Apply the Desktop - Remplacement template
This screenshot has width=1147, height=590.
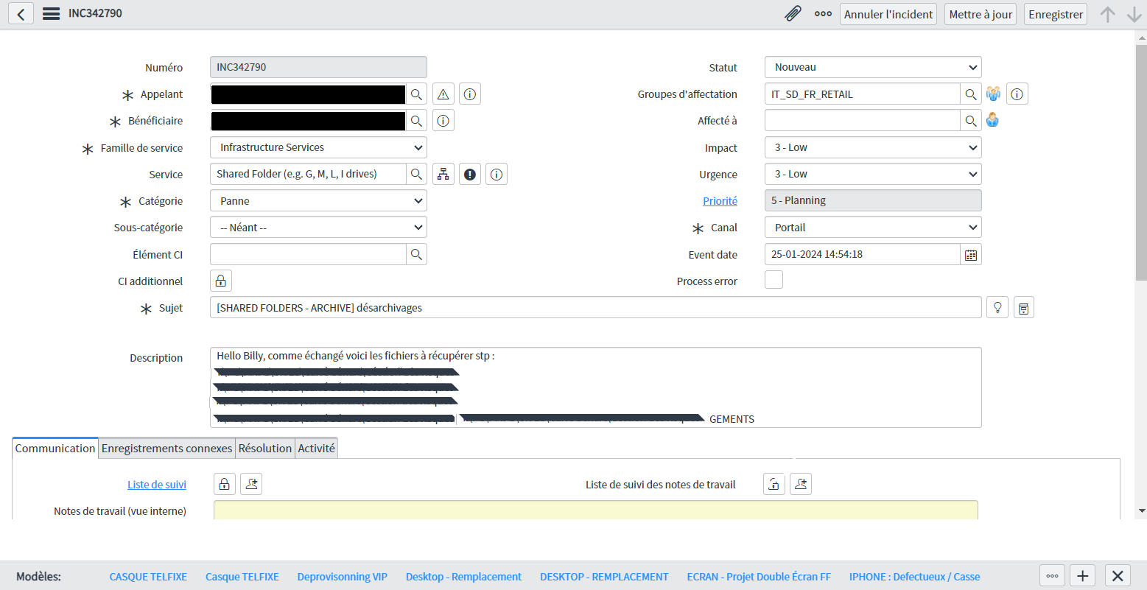pyautogui.click(x=463, y=577)
